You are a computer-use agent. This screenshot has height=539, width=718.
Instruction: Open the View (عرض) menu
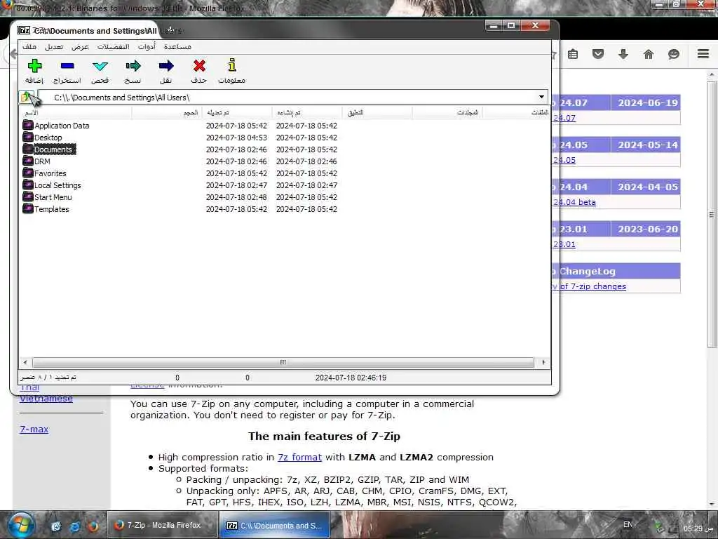(80, 46)
